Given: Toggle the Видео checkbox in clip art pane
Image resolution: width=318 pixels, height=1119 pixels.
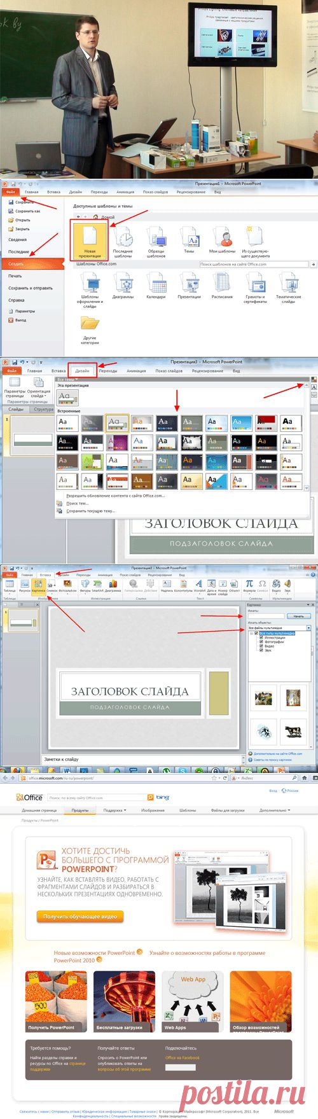Looking at the screenshot, I should coord(261,646).
